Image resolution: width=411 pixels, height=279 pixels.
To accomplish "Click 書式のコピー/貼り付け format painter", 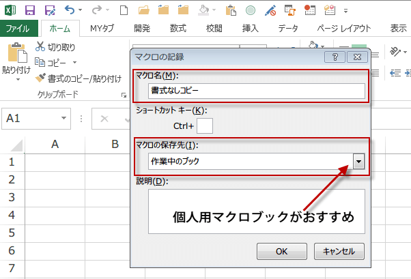I will pyautogui.click(x=79, y=78).
